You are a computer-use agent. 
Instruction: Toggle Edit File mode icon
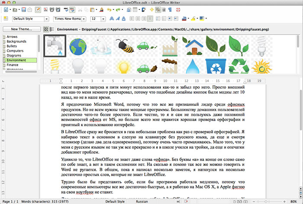coord(38,10)
